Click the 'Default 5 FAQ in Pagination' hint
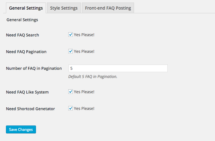The image size is (215, 141). [x=93, y=77]
